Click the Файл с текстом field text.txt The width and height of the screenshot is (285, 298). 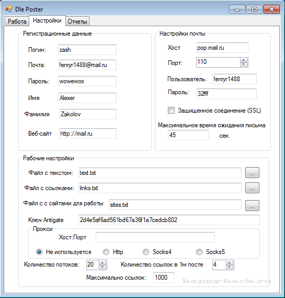pyautogui.click(x=160, y=173)
